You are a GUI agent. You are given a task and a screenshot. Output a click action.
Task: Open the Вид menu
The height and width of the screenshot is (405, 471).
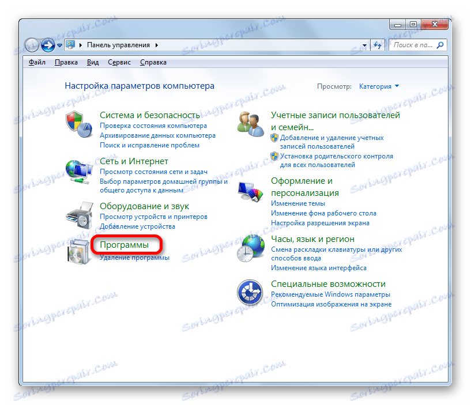coord(93,62)
